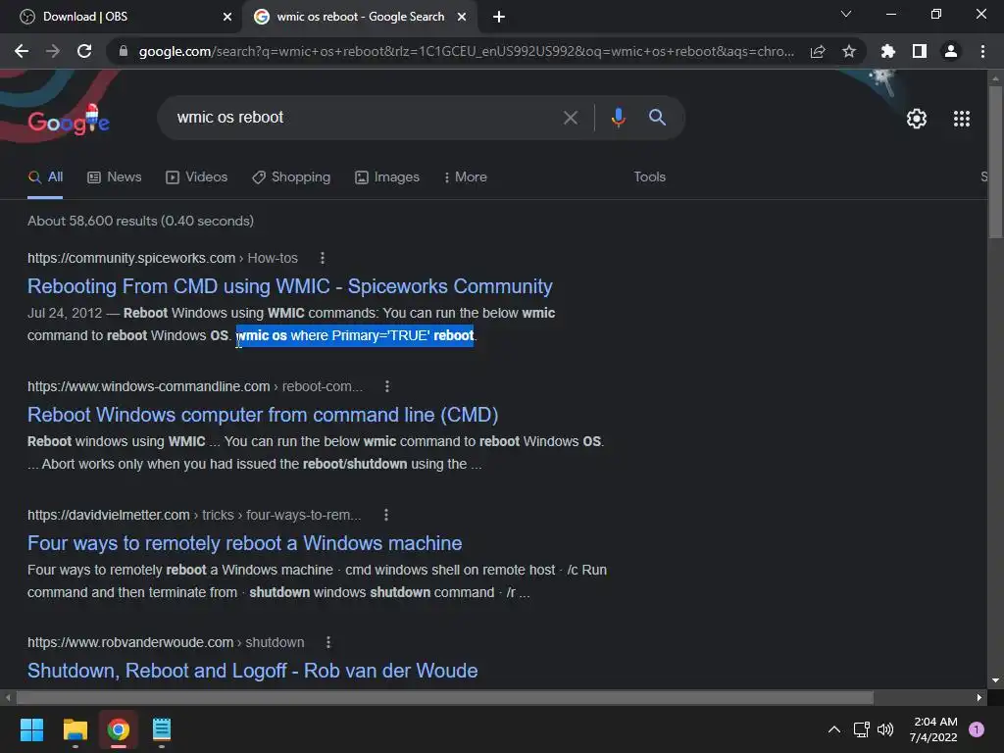The image size is (1004, 753).
Task: Open options for Spiceworks result
Action: point(322,258)
